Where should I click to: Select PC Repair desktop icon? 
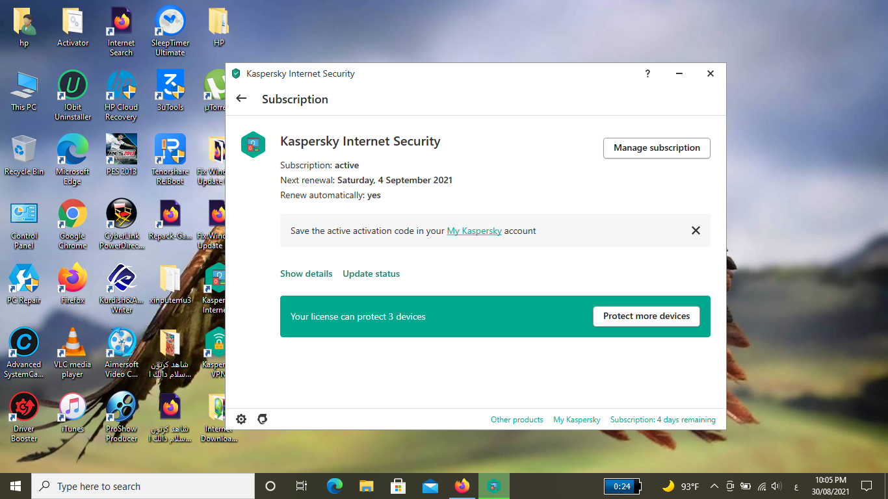(24, 285)
